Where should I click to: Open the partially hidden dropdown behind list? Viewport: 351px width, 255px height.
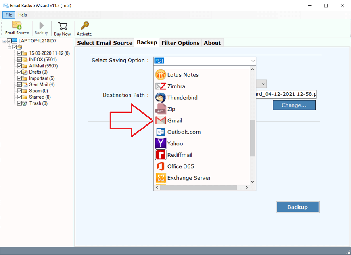point(263,84)
